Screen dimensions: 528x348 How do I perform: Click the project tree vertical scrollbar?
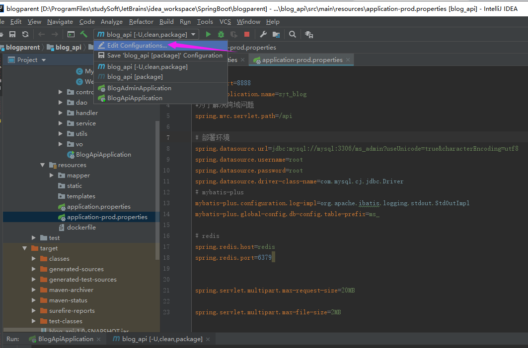pyautogui.click(x=157, y=190)
